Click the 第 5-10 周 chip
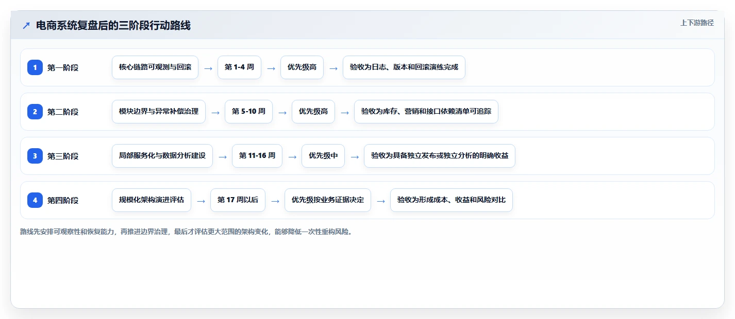Screen dimensions: 735x319 click(x=248, y=112)
